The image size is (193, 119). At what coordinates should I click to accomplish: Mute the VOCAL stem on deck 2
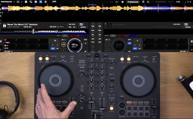[x=113, y=35]
